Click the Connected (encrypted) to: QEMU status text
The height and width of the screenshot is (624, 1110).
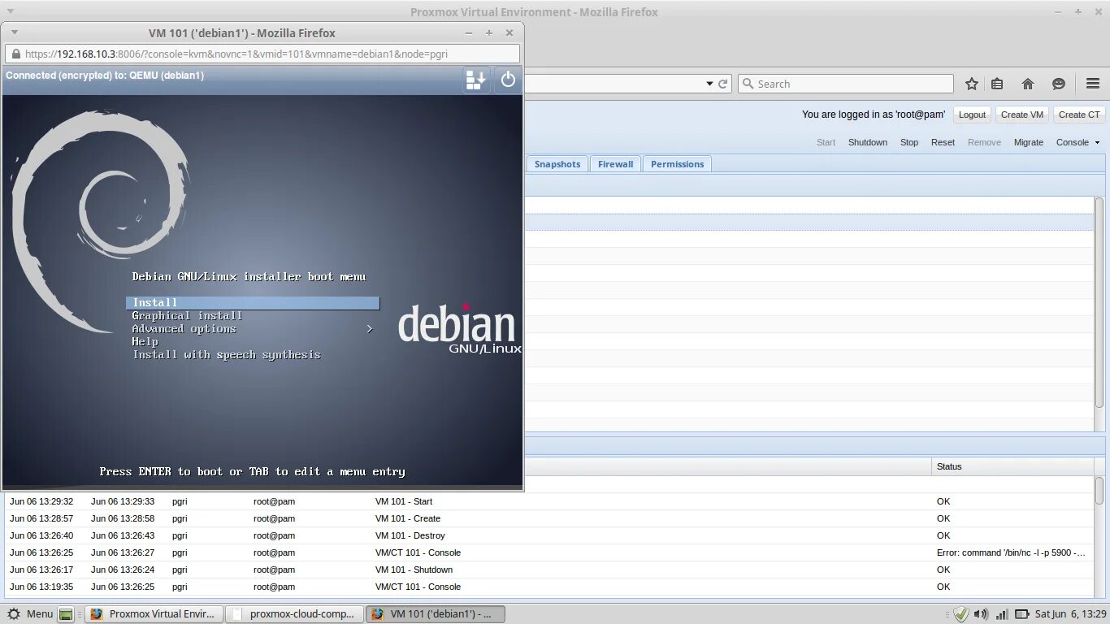(x=105, y=76)
